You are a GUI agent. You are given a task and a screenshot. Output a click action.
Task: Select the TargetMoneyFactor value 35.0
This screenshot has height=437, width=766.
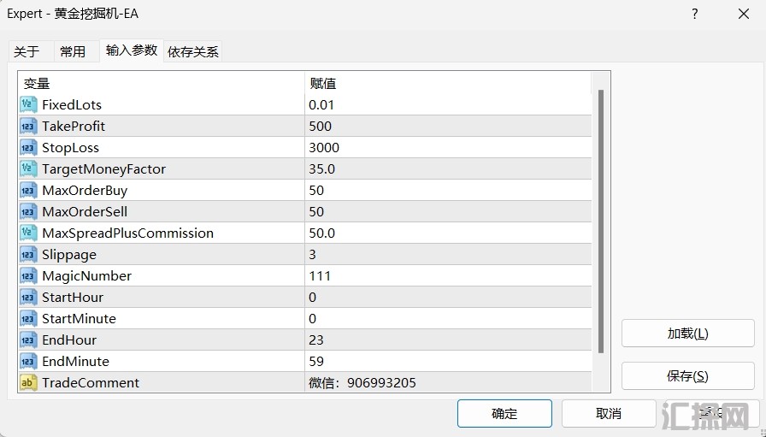tap(322, 168)
